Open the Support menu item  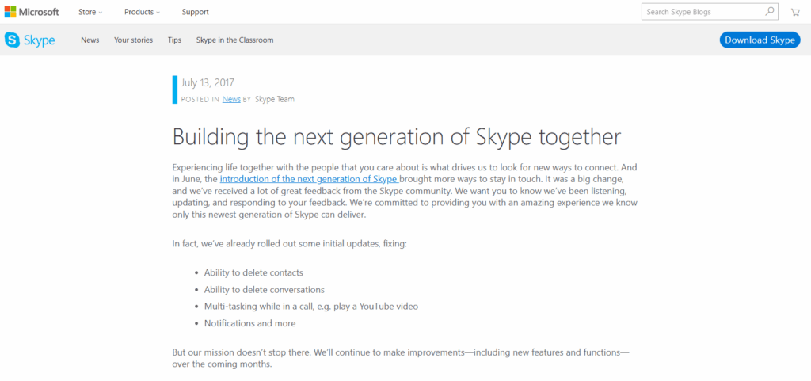coord(195,12)
